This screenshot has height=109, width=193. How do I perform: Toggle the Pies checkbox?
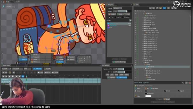(x=110, y=17)
